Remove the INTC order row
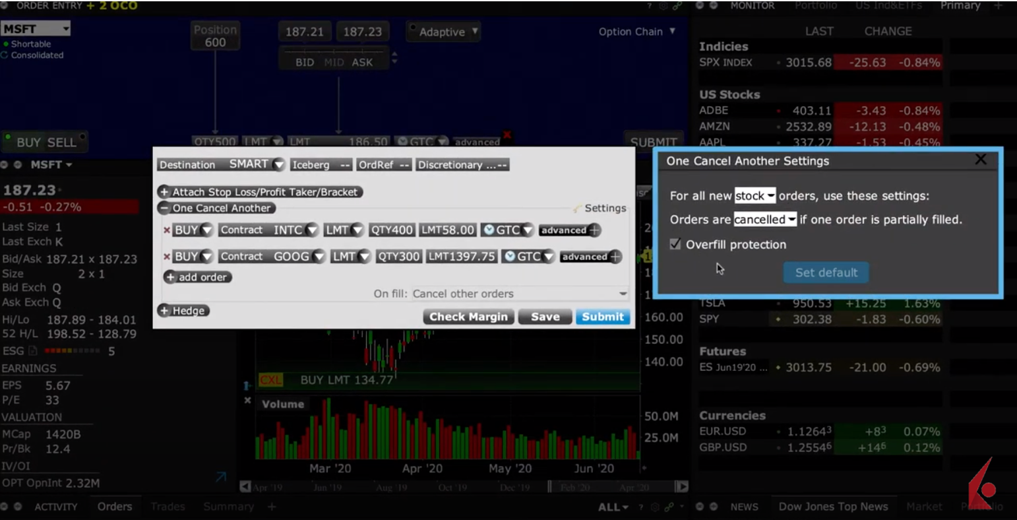The height and width of the screenshot is (520, 1017). (x=167, y=230)
